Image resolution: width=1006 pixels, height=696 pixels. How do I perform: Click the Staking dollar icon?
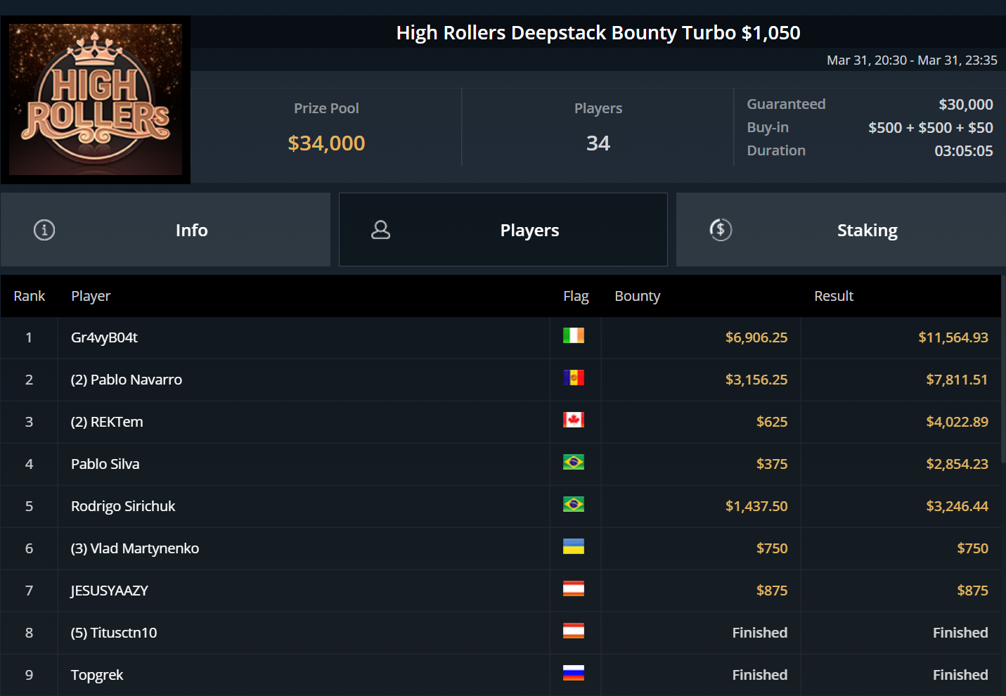721,230
